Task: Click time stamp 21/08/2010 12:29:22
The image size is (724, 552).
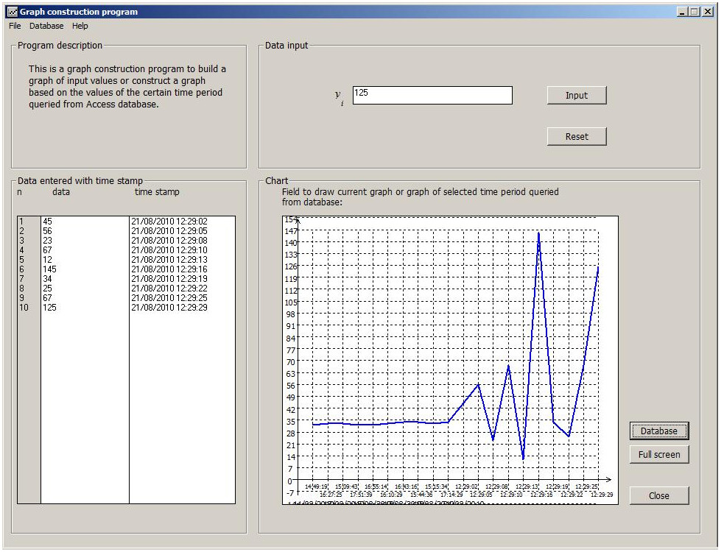Action: coord(169,289)
